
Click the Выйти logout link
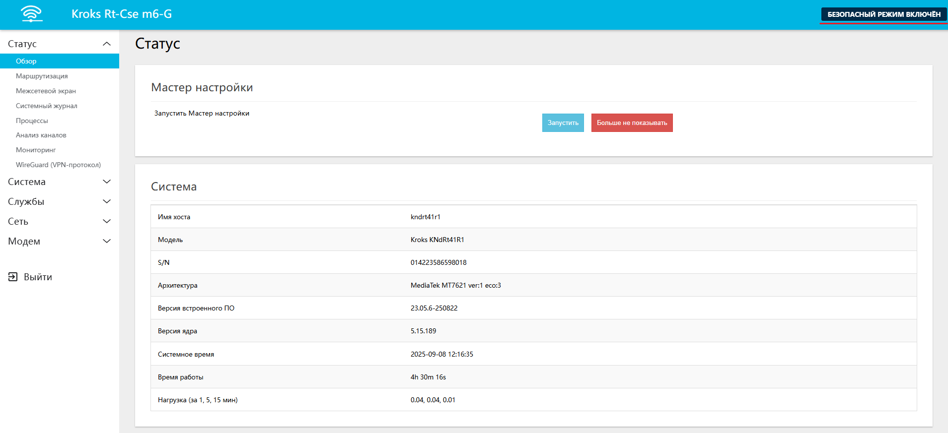(x=38, y=277)
